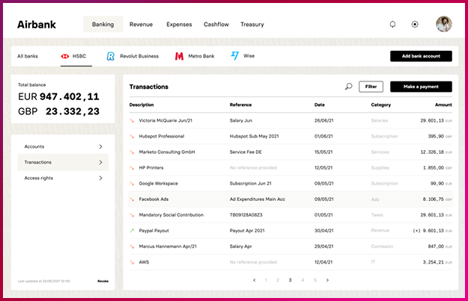
Task: Click reference TB09128A08Z3
Action: (x=246, y=215)
